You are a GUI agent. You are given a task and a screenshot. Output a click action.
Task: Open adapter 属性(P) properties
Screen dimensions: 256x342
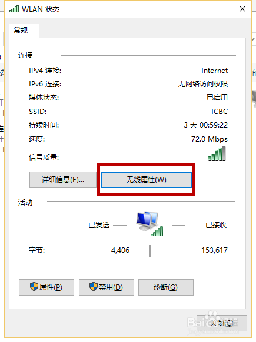46,287
